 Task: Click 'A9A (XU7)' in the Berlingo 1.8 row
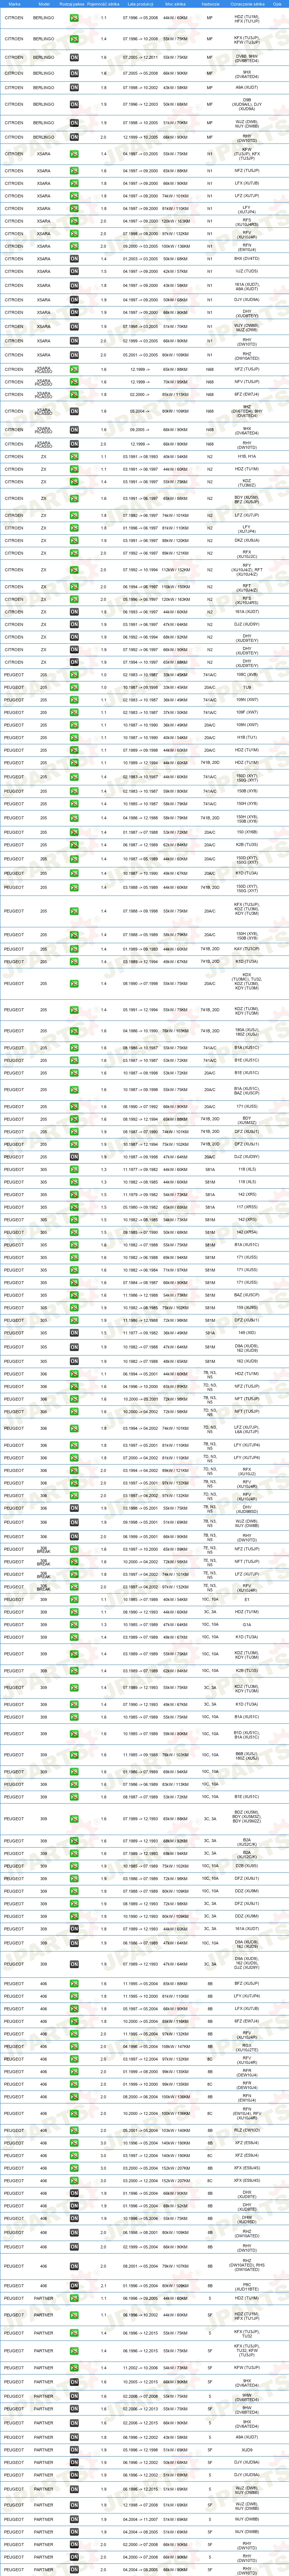click(x=247, y=87)
